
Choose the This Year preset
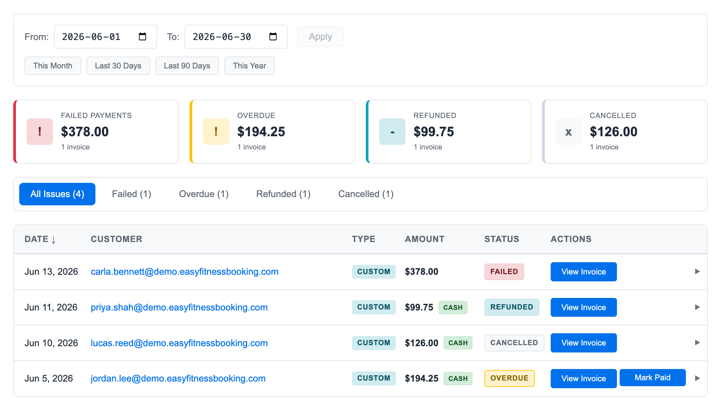point(249,66)
